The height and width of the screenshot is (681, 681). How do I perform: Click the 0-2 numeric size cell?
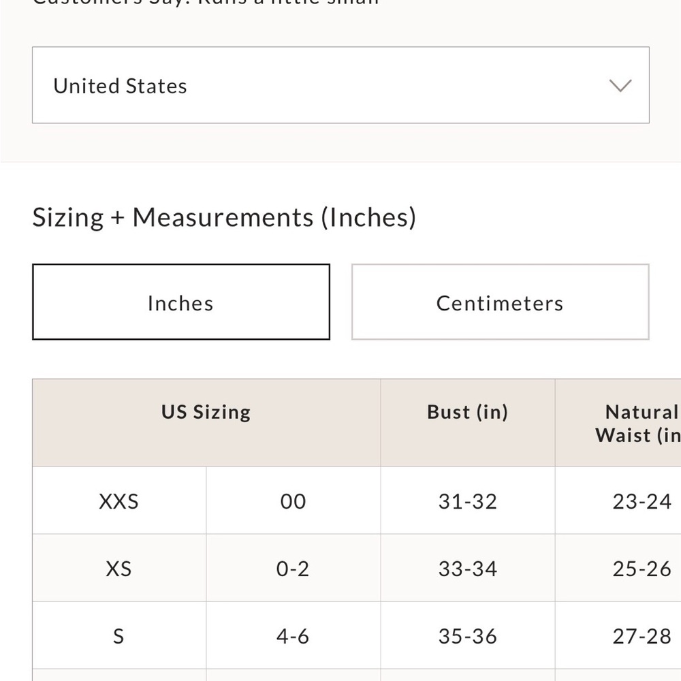coord(293,568)
